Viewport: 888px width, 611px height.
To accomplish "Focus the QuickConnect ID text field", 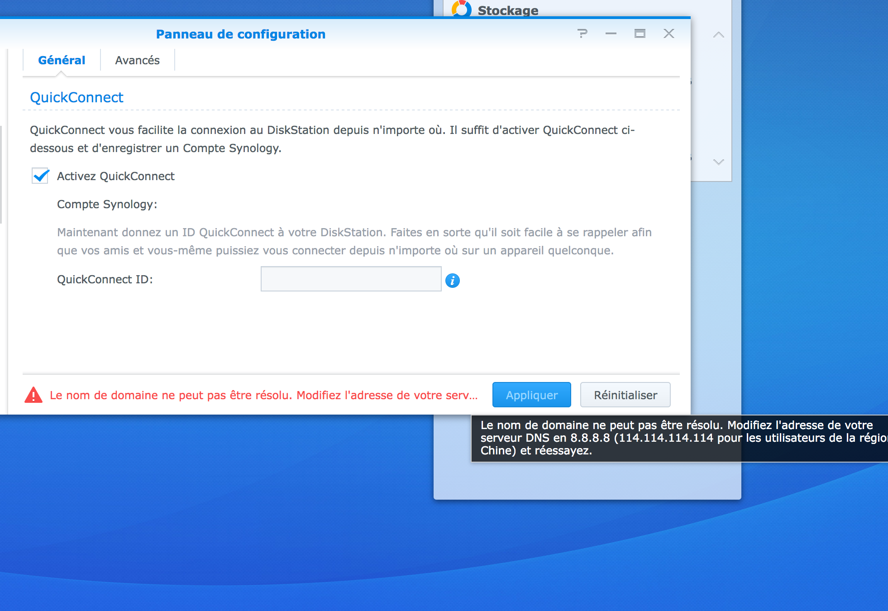I will pos(351,279).
